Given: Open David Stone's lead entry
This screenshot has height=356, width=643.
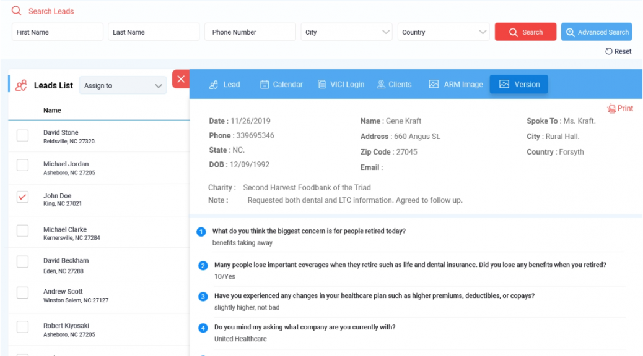Looking at the screenshot, I should tap(99, 136).
